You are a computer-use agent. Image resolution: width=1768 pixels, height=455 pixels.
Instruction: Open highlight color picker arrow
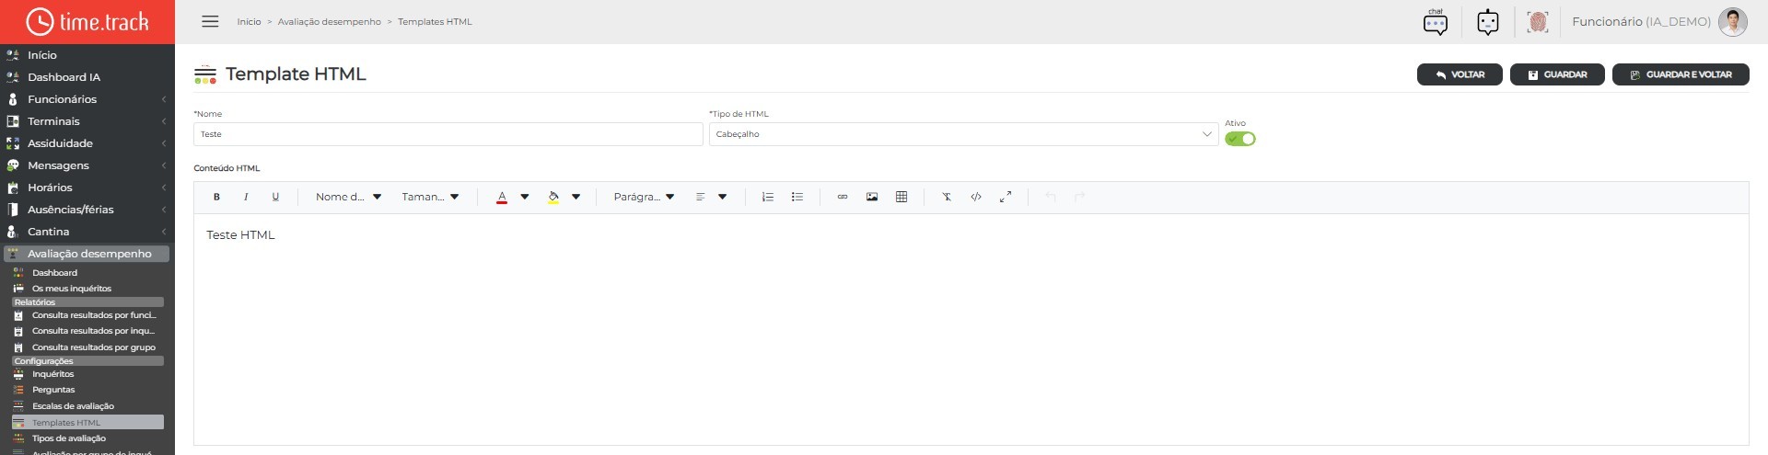point(576,197)
